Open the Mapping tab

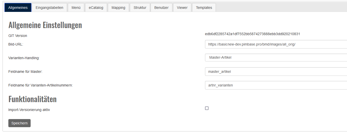[x=118, y=8]
